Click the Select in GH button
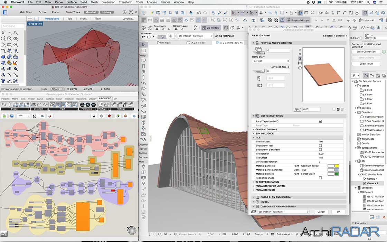This screenshot has width=387, height=242. [366, 64]
